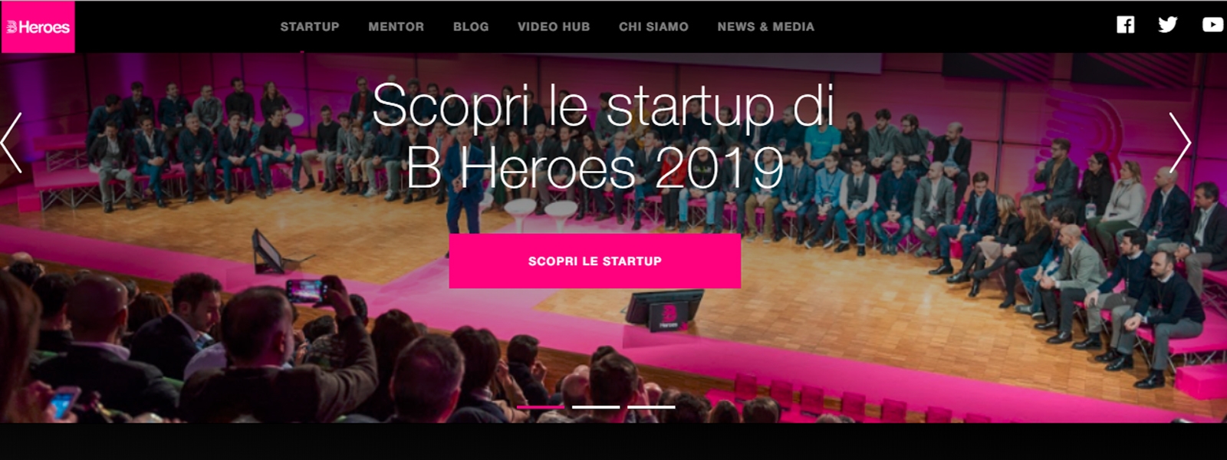Go to the Blog page
Viewport: 1227px width, 460px height.
(x=471, y=27)
